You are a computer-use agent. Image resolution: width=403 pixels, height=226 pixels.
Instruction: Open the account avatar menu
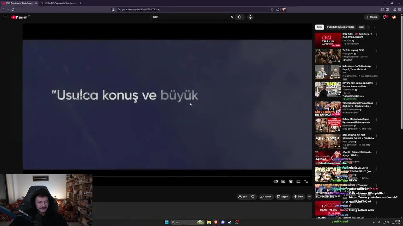(x=394, y=17)
